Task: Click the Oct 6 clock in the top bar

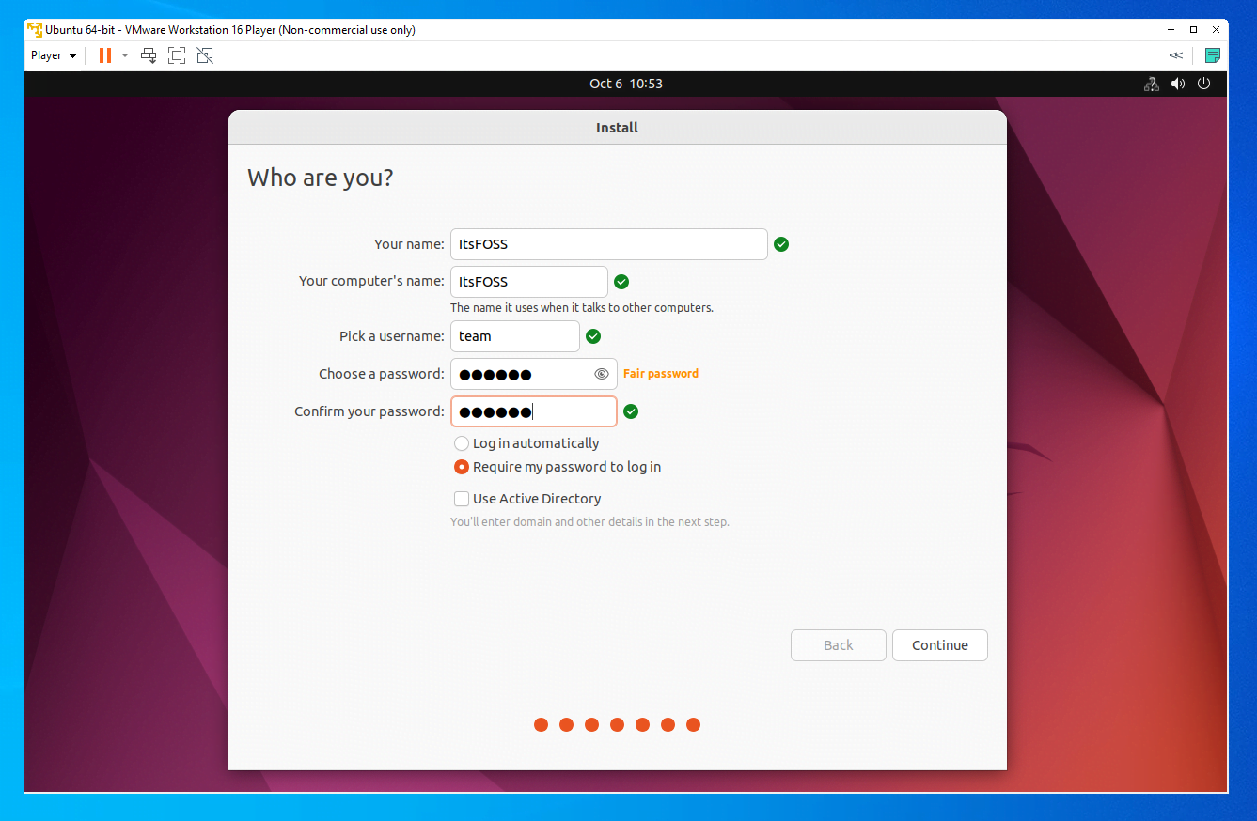Action: click(x=626, y=84)
